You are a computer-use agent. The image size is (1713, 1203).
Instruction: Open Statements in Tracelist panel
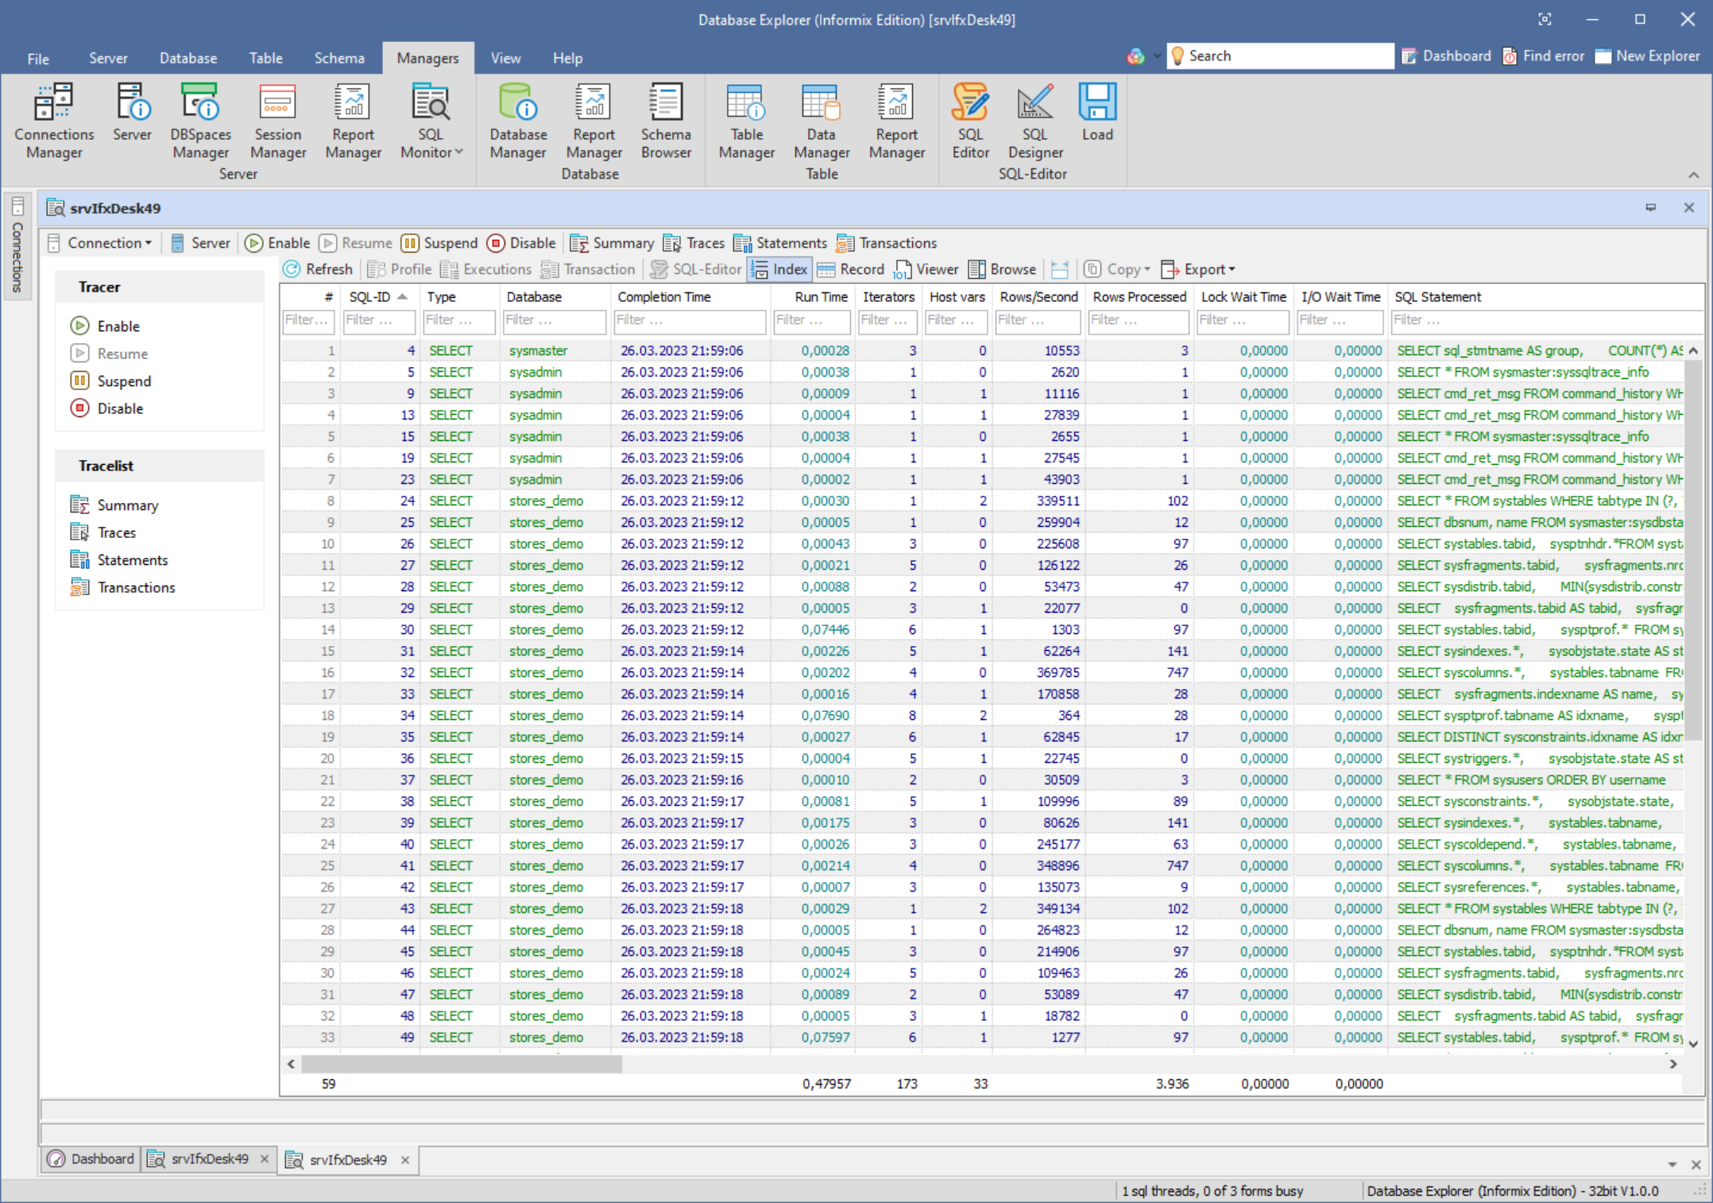click(x=119, y=559)
